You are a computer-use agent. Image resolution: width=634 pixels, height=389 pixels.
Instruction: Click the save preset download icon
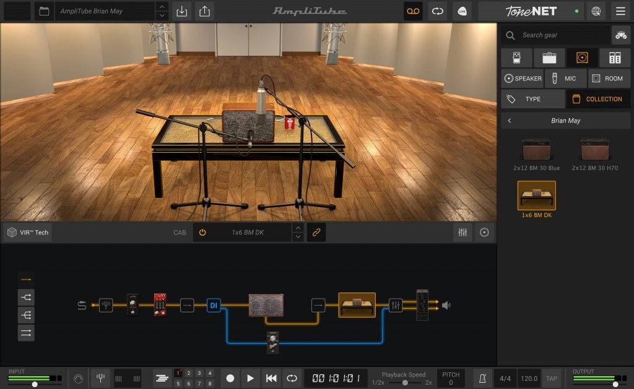click(x=182, y=11)
